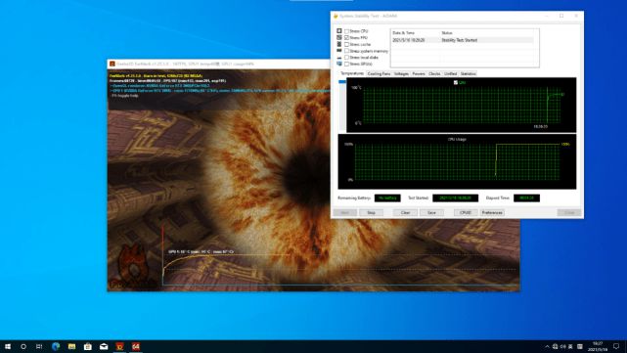Launch Microsoft Edge from the taskbar
Image resolution: width=627 pixels, height=353 pixels.
(x=56, y=346)
